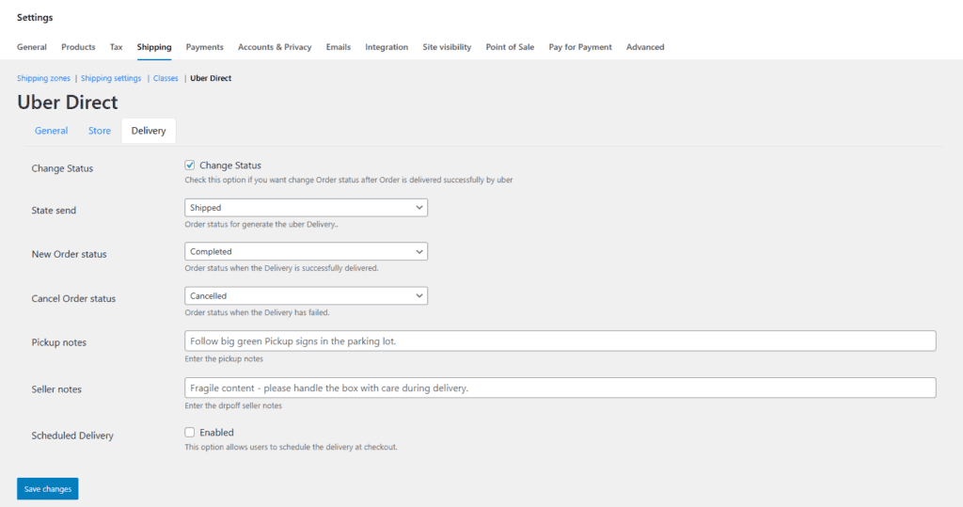Click the 'New Order status' field label
The image size is (963, 507).
click(x=69, y=254)
